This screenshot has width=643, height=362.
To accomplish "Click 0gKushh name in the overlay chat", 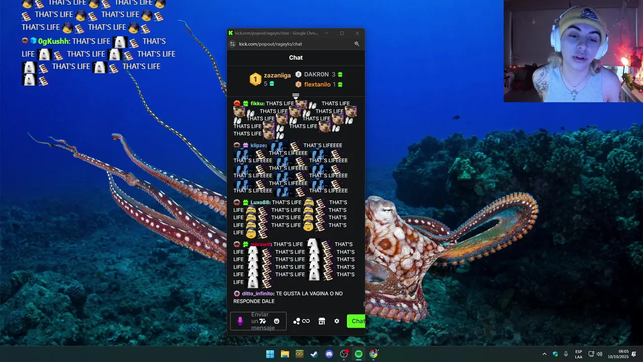I will click(54, 41).
